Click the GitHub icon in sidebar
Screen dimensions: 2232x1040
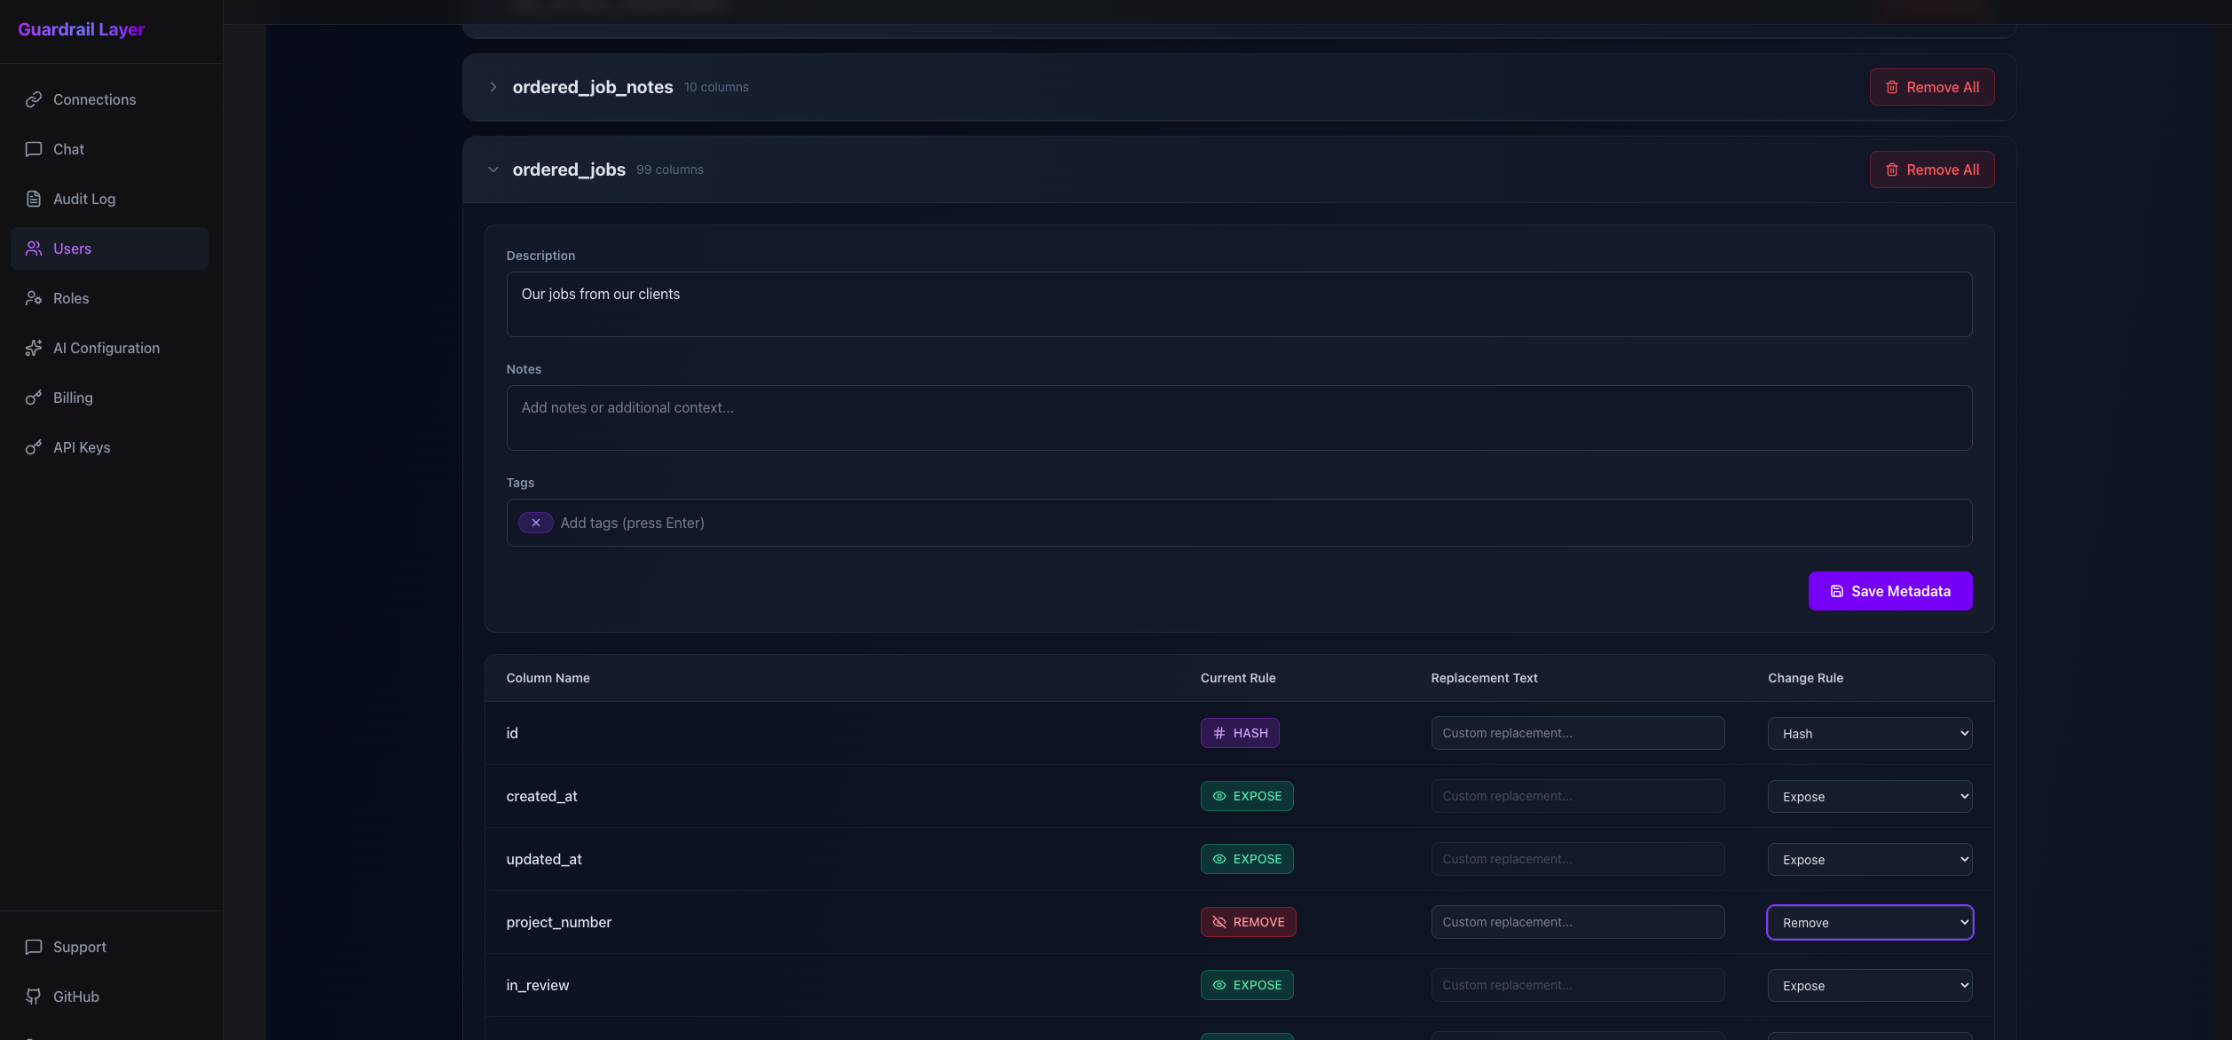point(34,997)
